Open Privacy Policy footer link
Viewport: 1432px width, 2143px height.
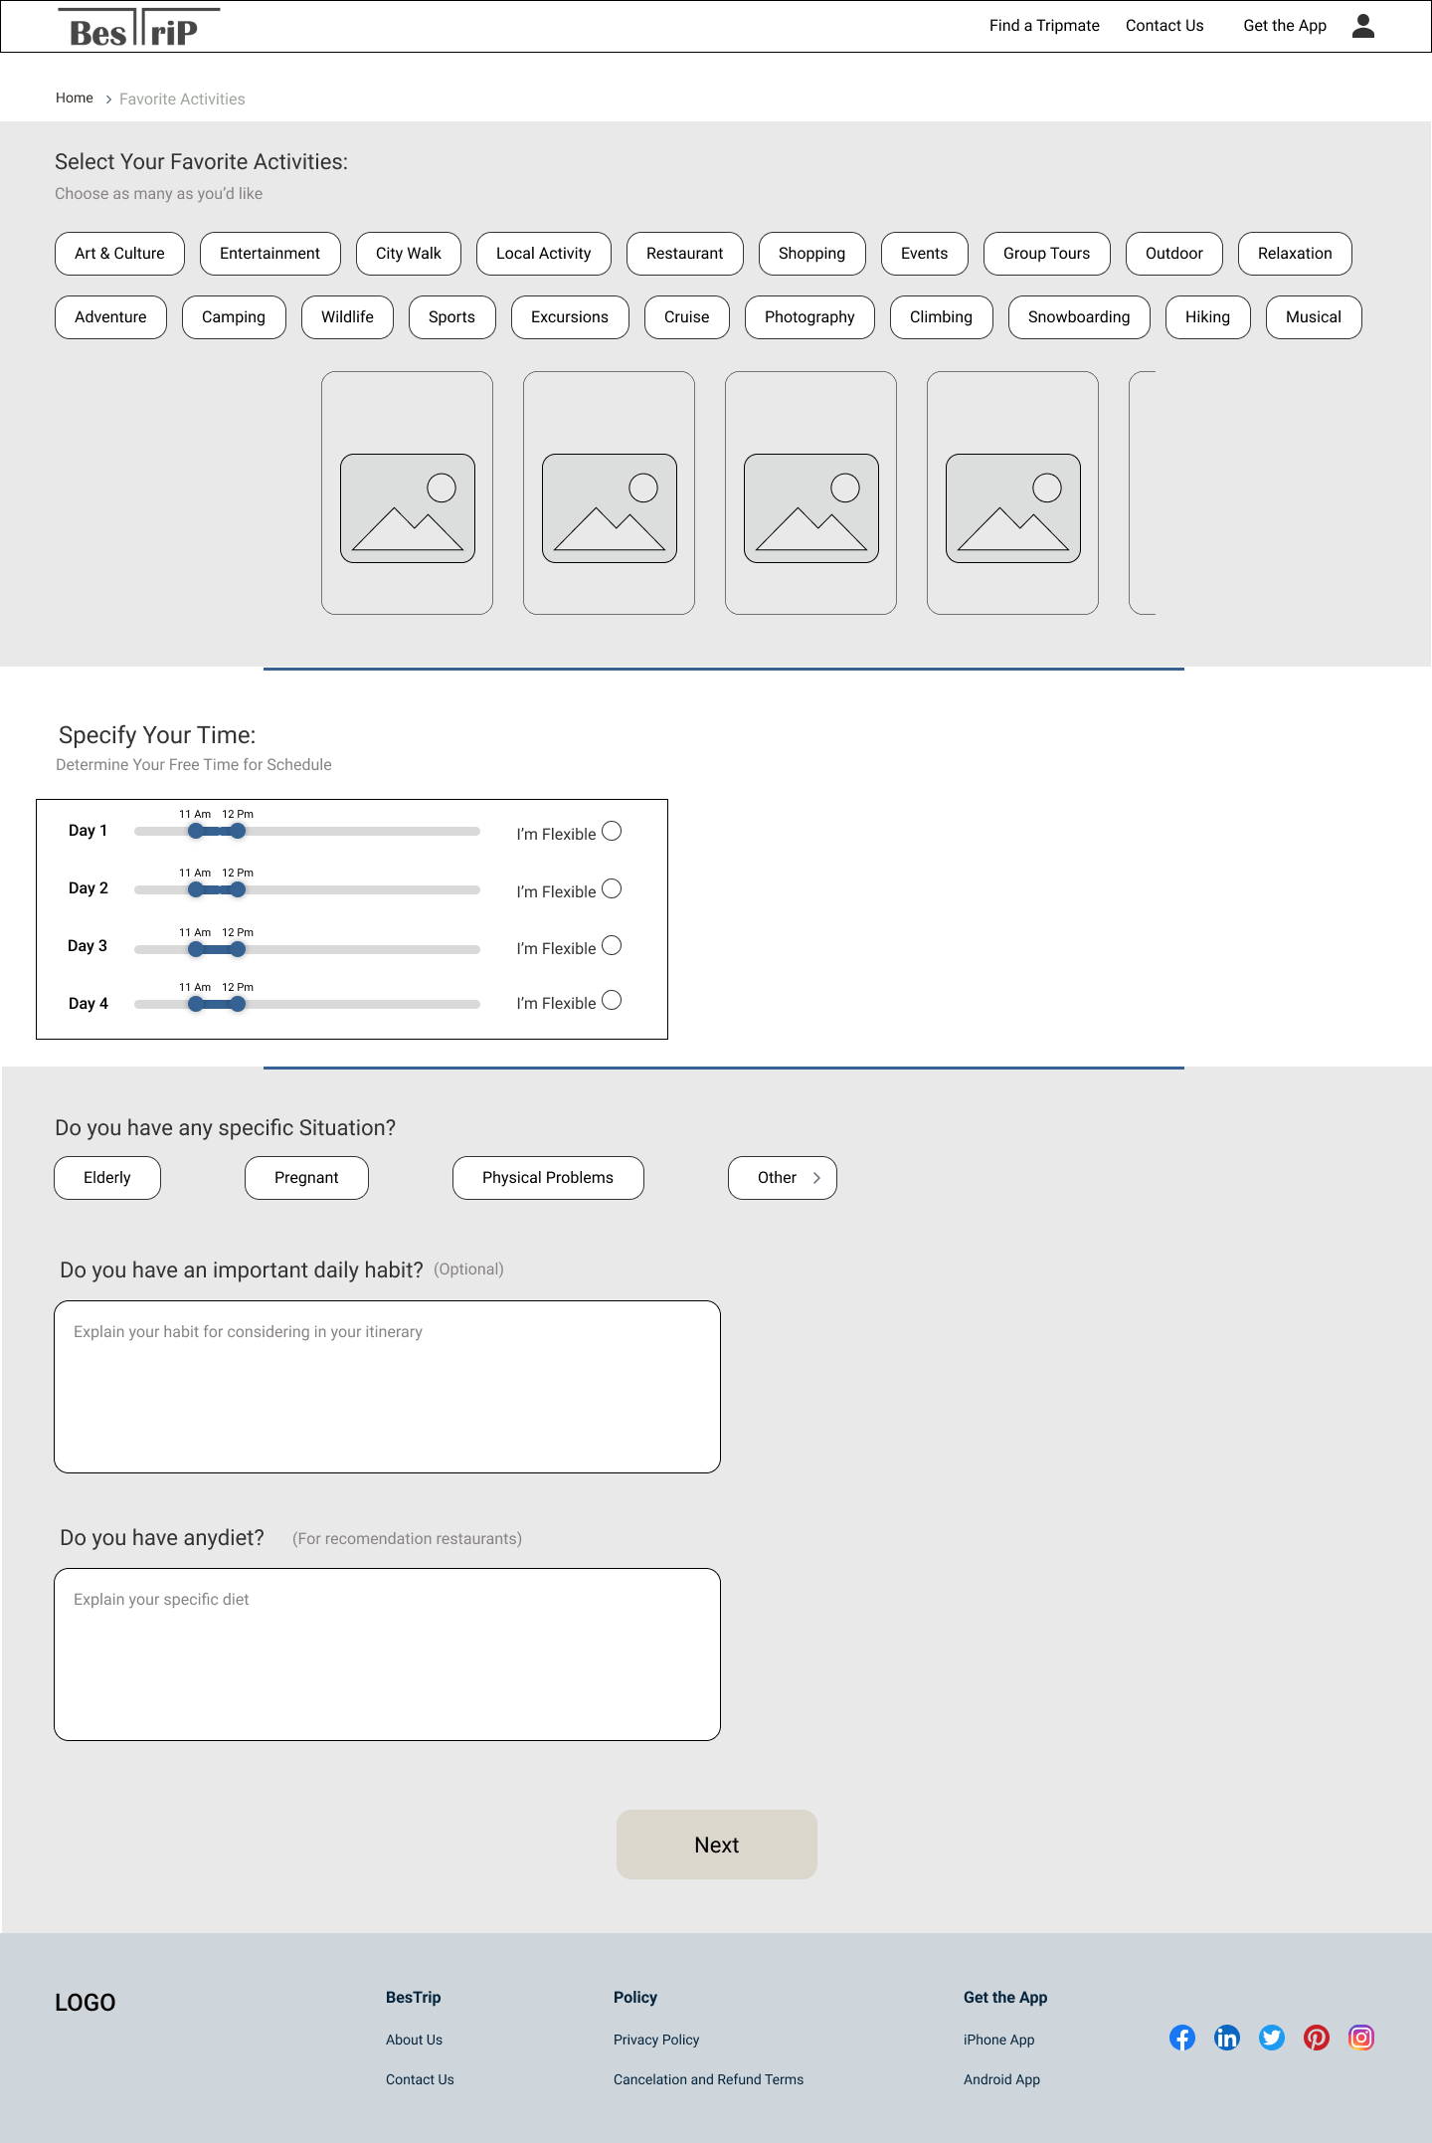[656, 2040]
